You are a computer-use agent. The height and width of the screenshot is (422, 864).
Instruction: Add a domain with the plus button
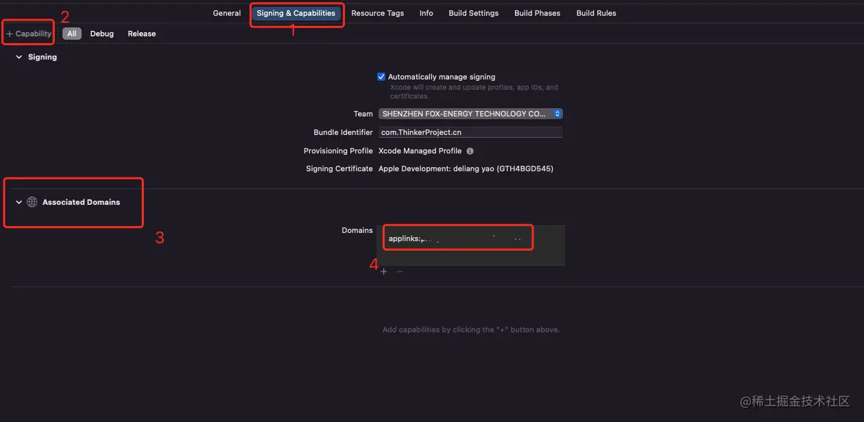pyautogui.click(x=384, y=271)
